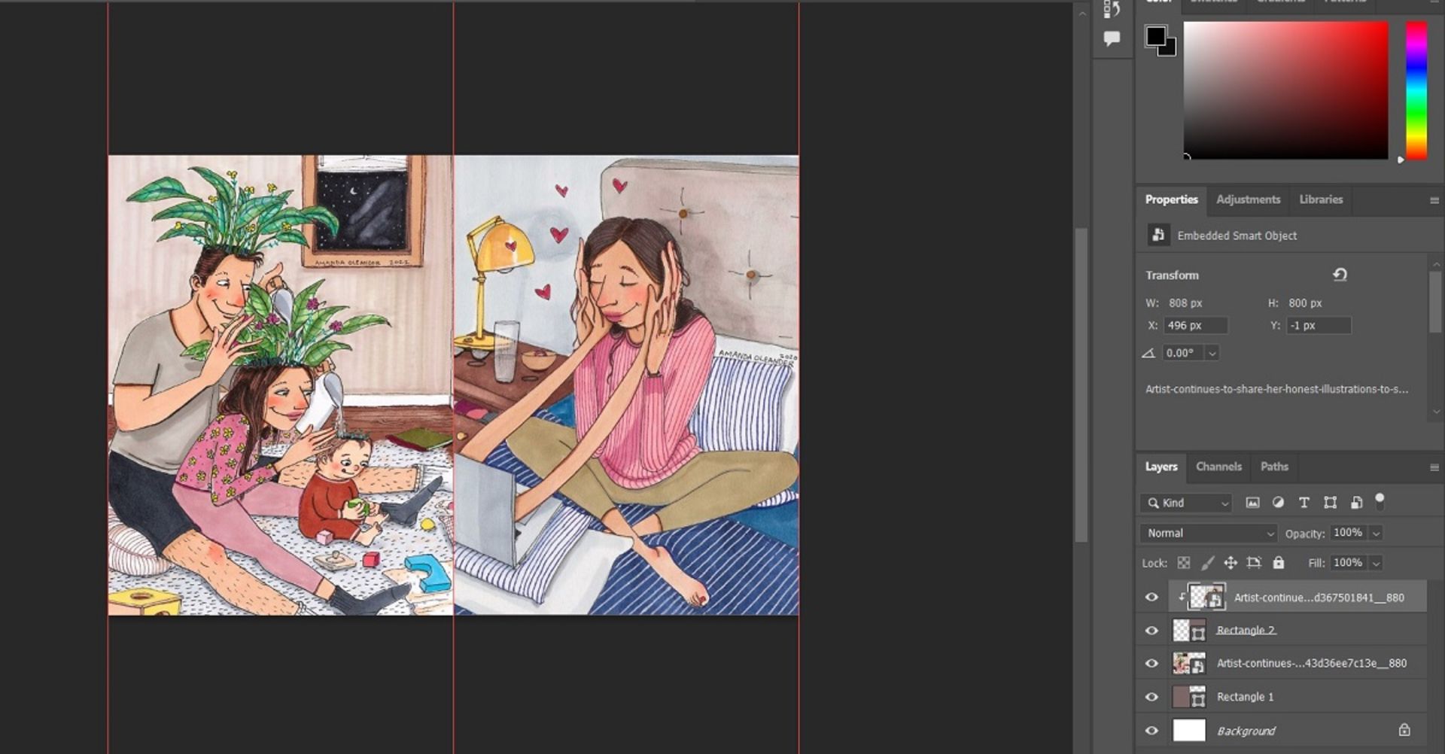Click the lock all padlock icon
Screen dimensions: 1445x754
coord(1278,562)
